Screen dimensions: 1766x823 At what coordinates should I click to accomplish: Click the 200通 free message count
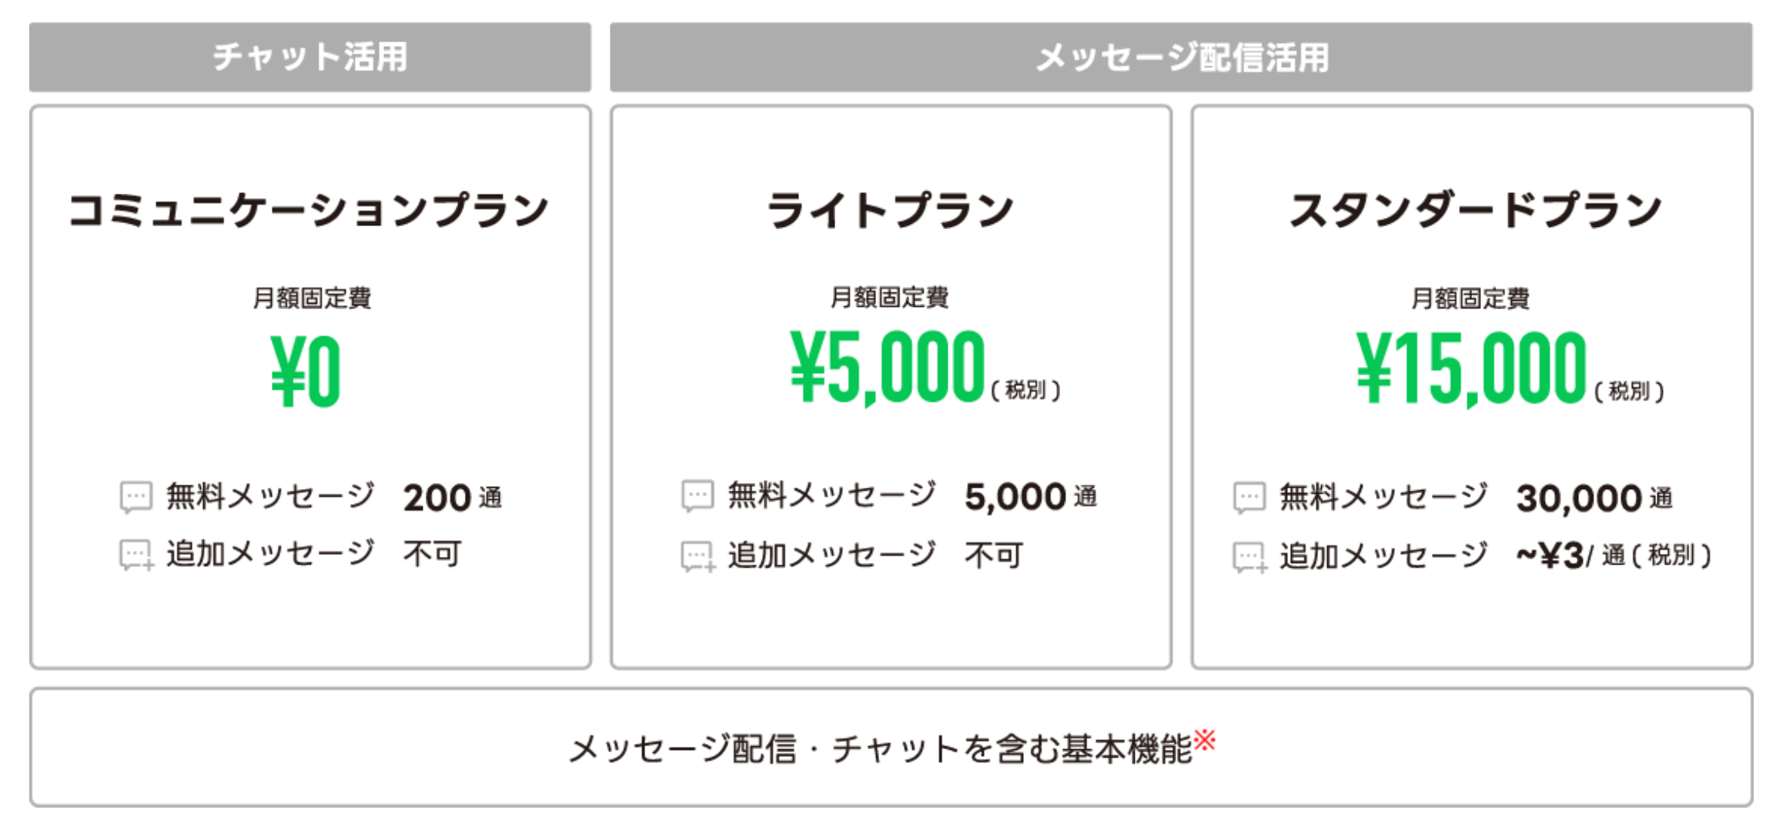(453, 498)
